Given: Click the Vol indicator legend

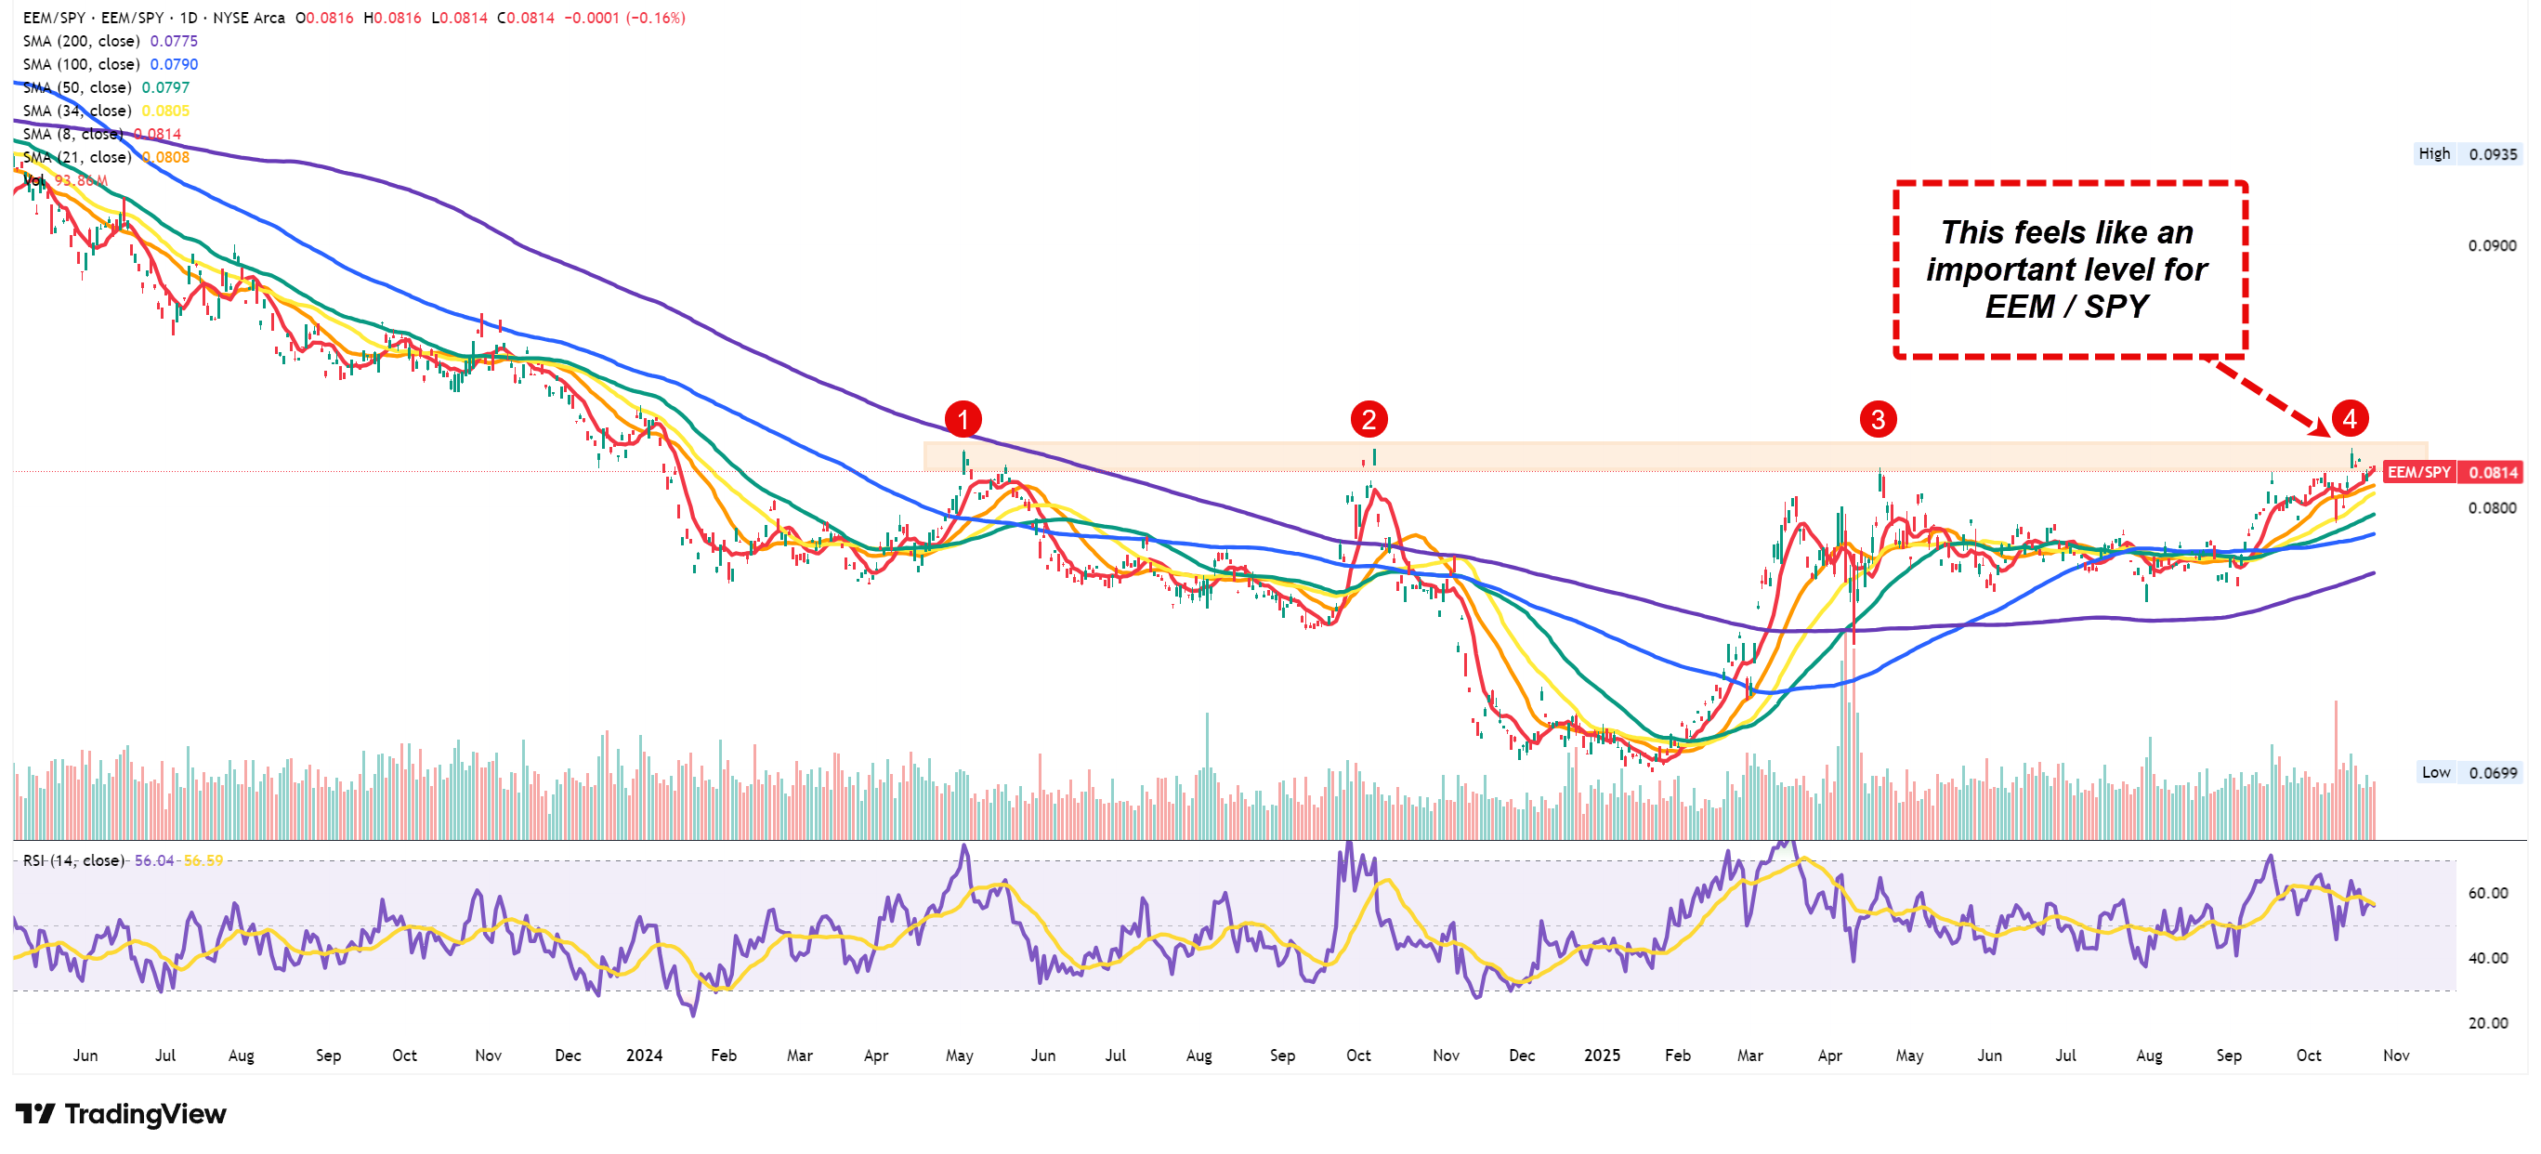Looking at the screenshot, I should click(x=33, y=180).
